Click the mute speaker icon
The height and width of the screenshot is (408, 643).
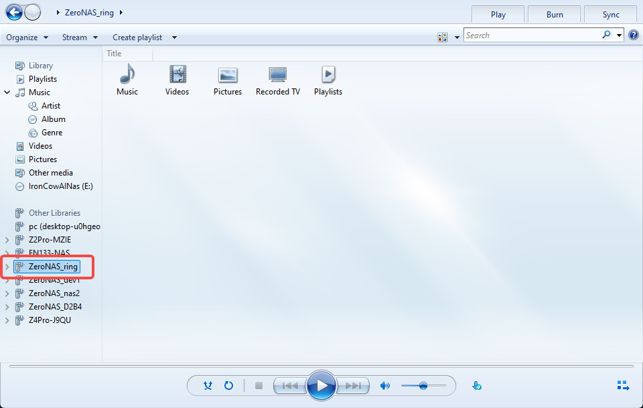384,385
